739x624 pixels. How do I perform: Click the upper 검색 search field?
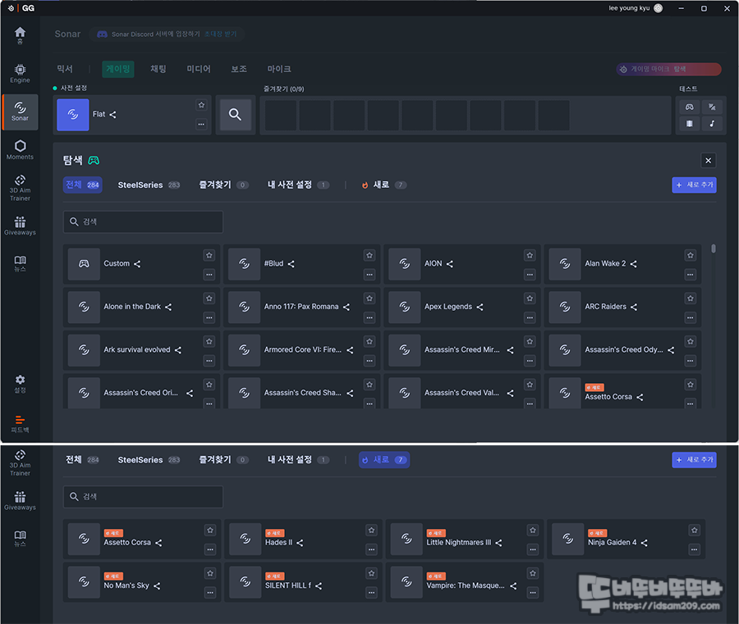tap(143, 221)
